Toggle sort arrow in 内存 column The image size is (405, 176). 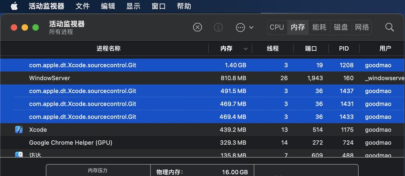point(246,49)
